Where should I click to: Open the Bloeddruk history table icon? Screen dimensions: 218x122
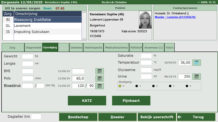pyautogui.click(x=100, y=86)
